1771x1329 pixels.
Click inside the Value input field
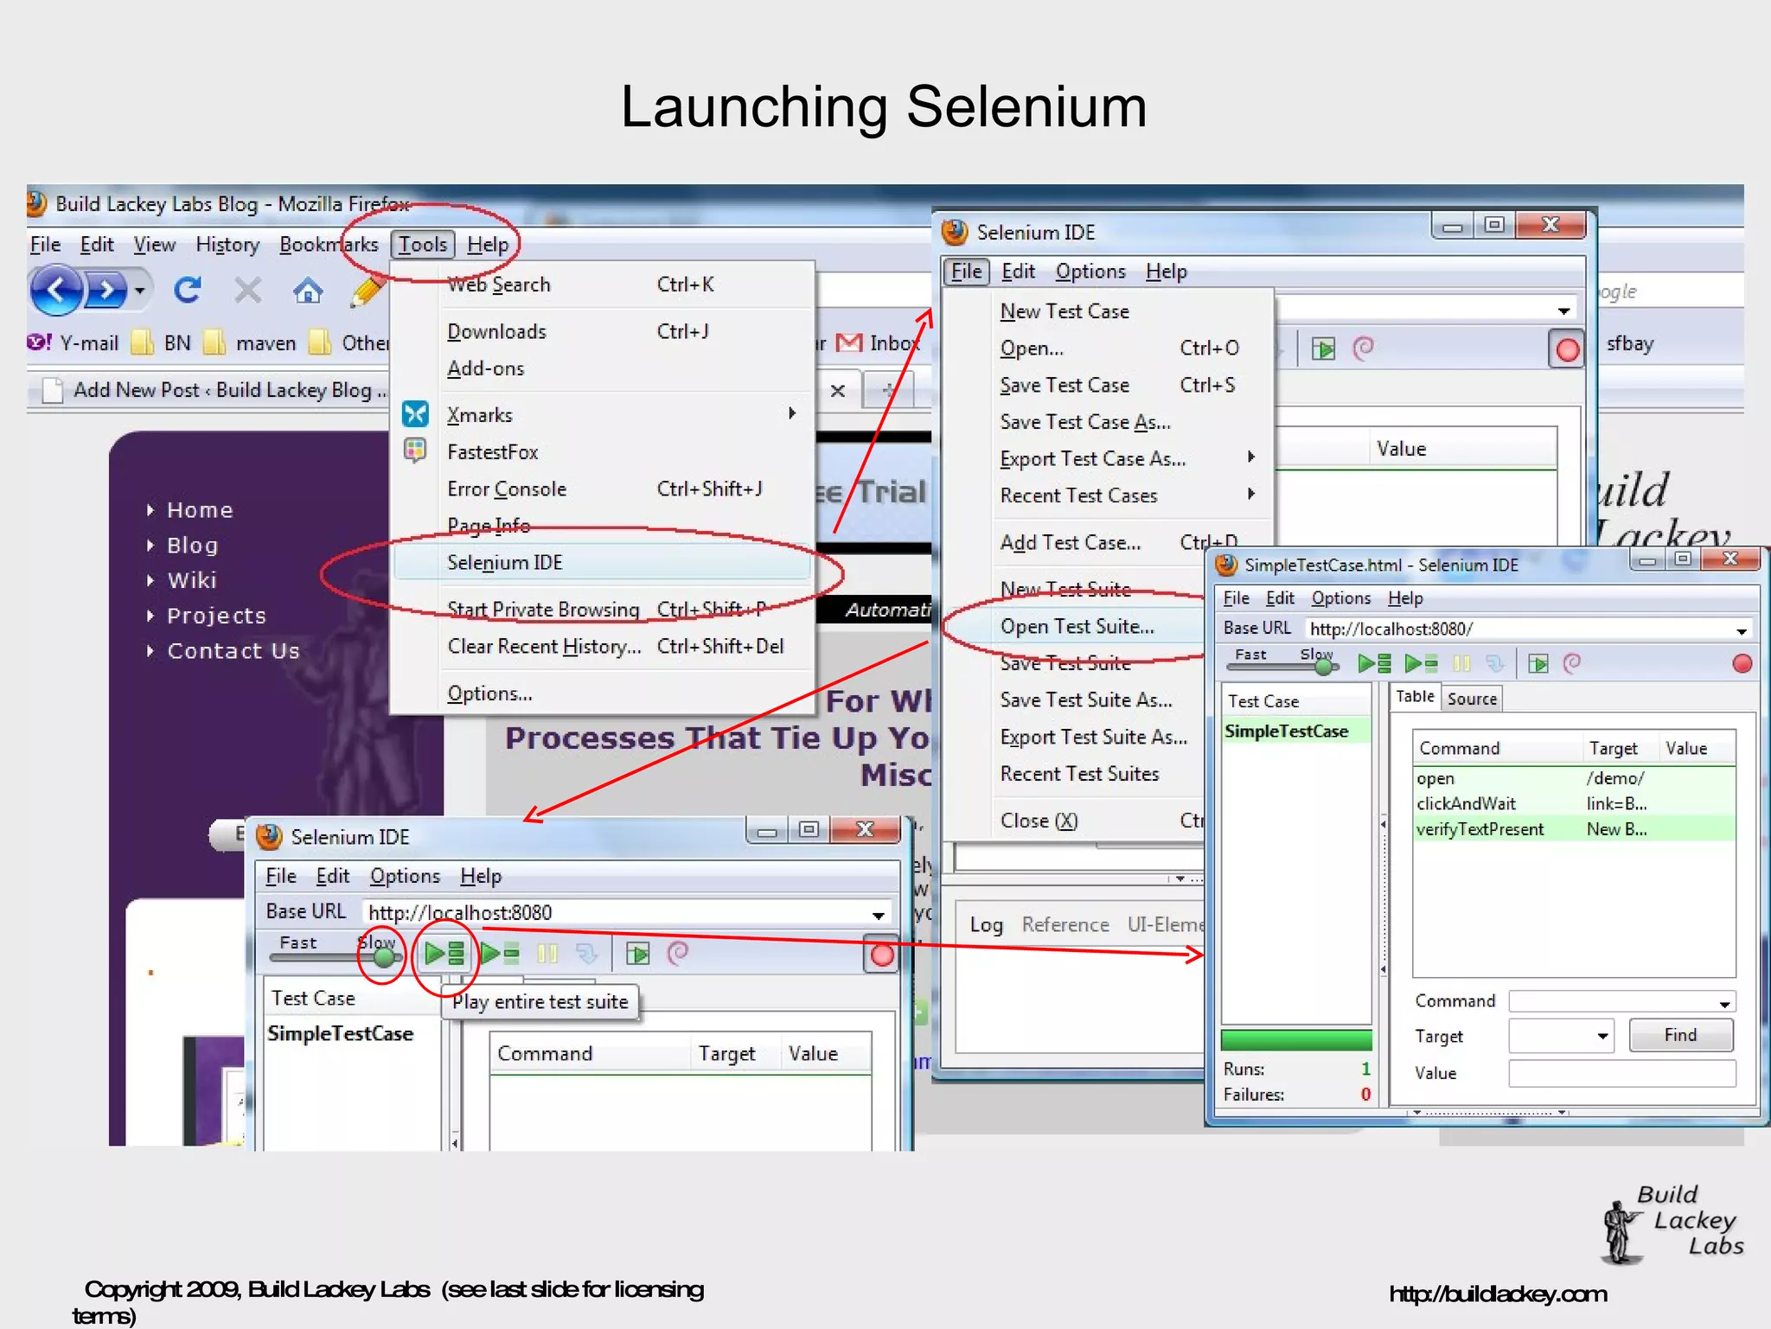click(x=1621, y=1073)
